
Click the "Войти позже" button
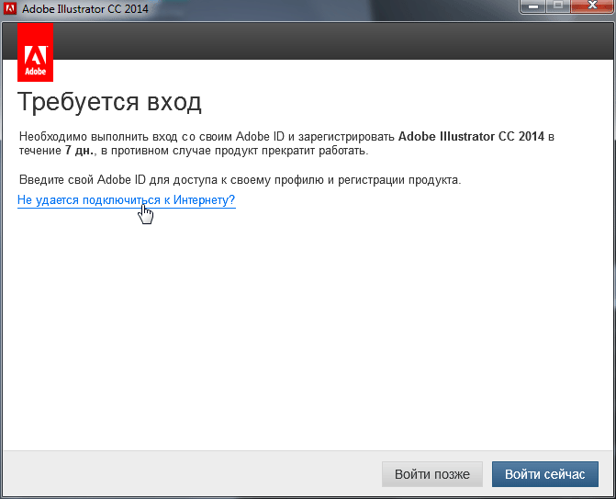432,474
